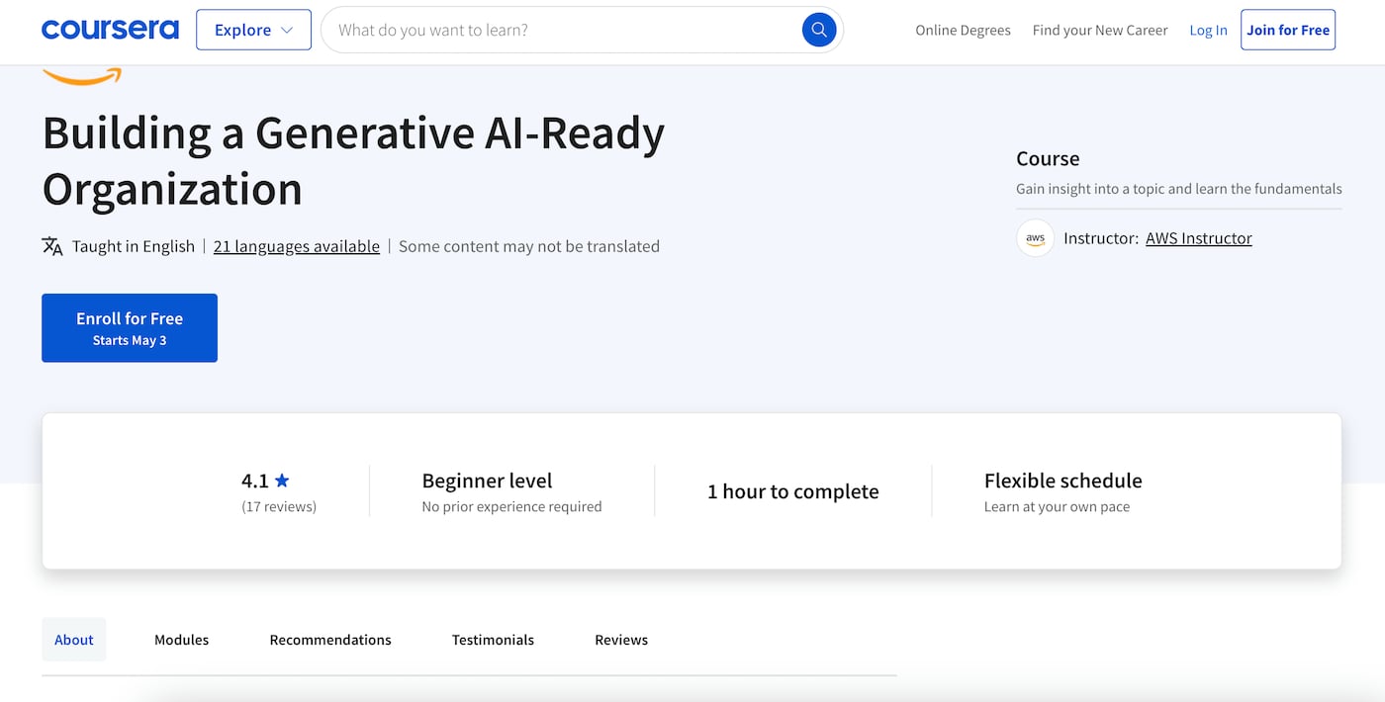Click the Coursera logo
This screenshot has width=1385, height=702.
110,29
